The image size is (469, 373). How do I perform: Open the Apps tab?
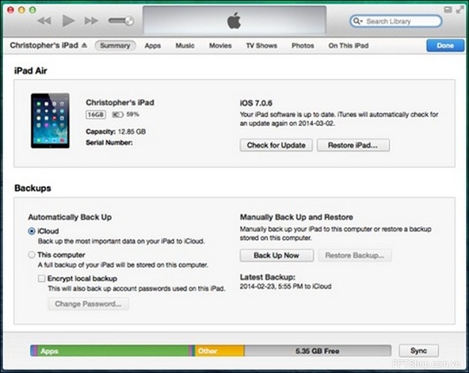tap(153, 46)
